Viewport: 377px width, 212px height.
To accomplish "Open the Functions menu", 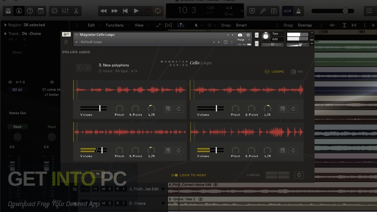I will 117,25.
